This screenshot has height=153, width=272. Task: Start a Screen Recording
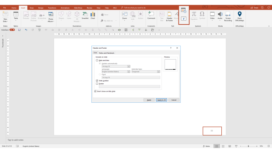point(228,16)
